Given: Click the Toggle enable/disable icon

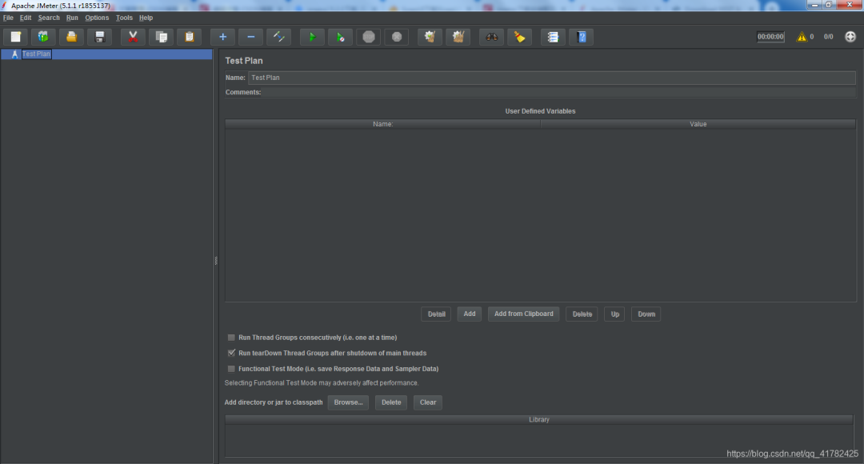Looking at the screenshot, I should coord(279,37).
